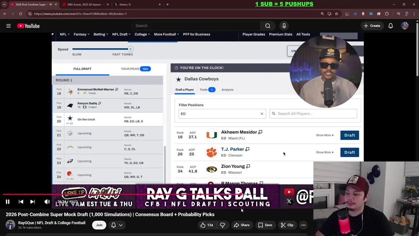The width and height of the screenshot is (419, 236).
Task: Open YouTube notifications bell
Action: [391, 26]
